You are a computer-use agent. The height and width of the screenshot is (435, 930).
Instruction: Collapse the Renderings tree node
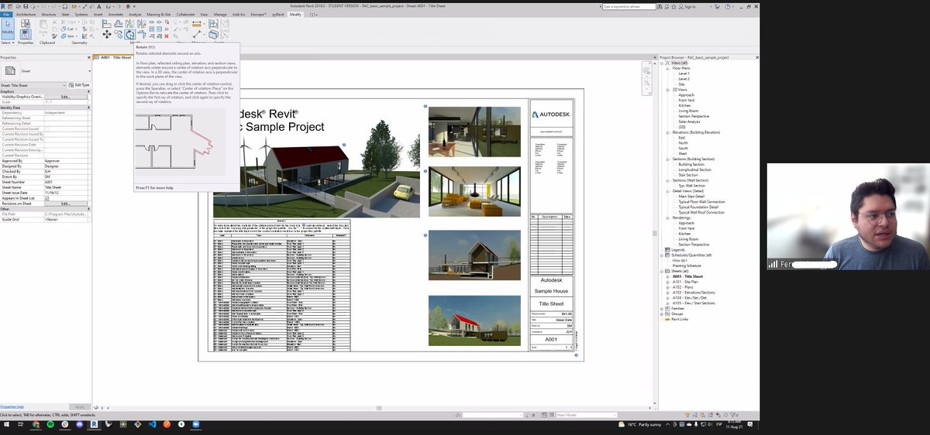pos(667,217)
